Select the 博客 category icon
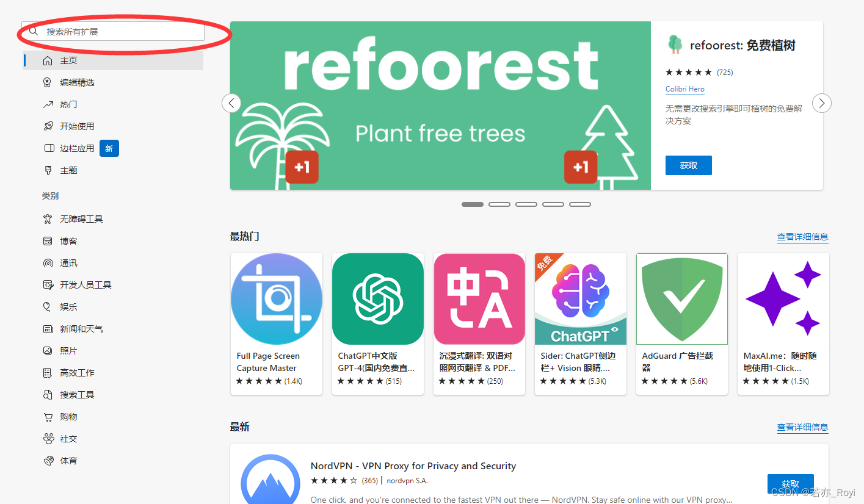 pyautogui.click(x=48, y=241)
